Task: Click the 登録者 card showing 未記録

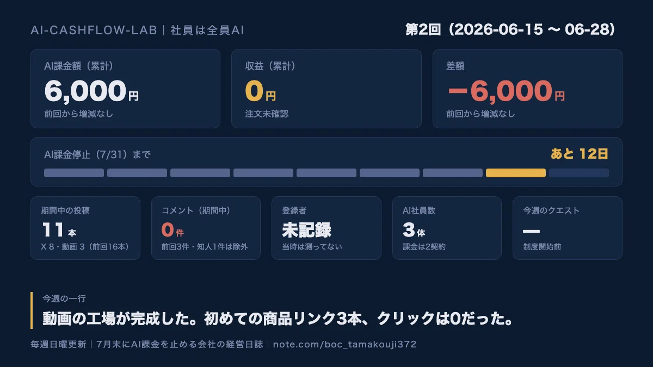Action: 326,228
